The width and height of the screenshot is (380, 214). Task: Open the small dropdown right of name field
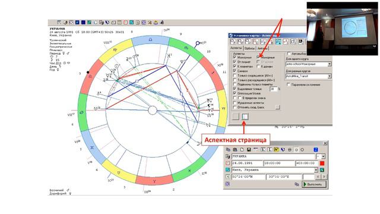coord(323,156)
